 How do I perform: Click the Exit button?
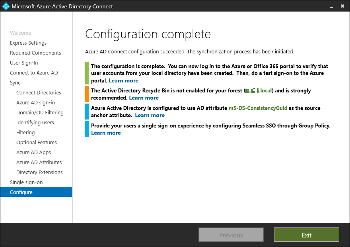click(306, 235)
